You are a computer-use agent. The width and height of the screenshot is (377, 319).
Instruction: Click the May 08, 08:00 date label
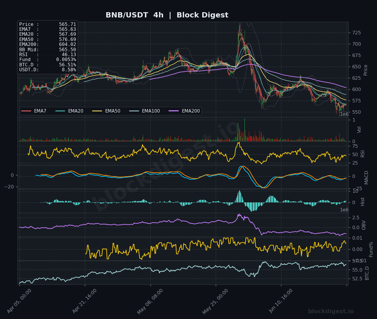tap(150, 301)
